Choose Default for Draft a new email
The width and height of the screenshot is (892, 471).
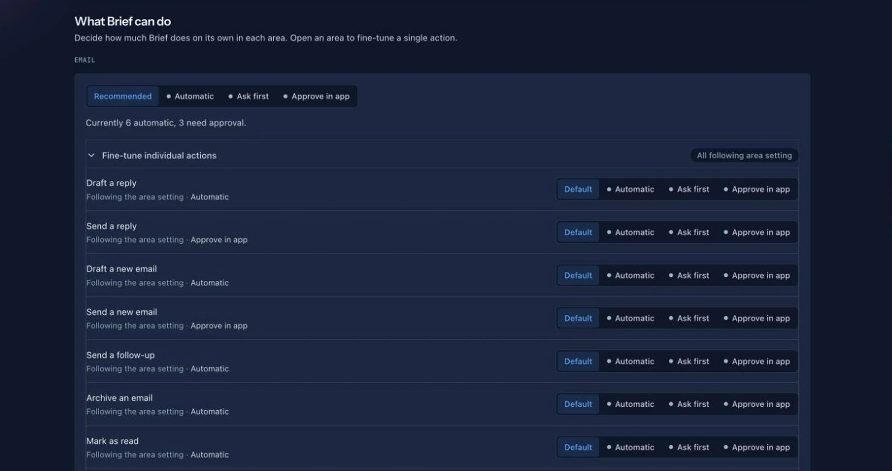point(578,275)
